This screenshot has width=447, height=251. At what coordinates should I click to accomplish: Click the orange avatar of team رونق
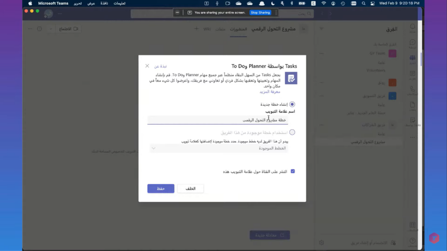click(392, 82)
